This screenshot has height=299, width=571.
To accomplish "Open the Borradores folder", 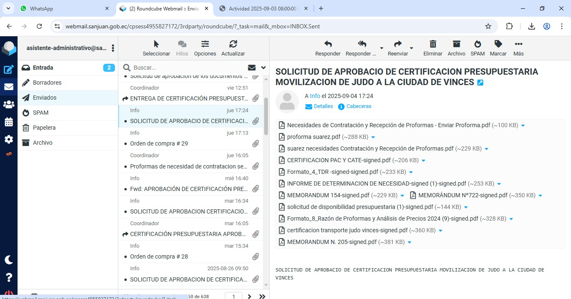I will tap(47, 83).
